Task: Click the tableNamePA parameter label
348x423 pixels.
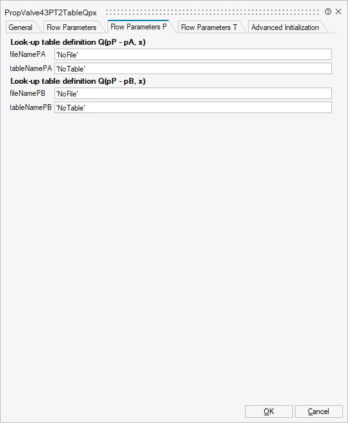Action: pos(31,68)
